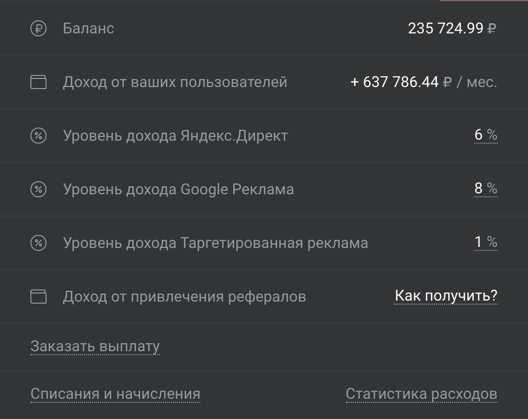
Task: Click the Уровень дохода Яндекс.Директ row
Action: click(175, 135)
